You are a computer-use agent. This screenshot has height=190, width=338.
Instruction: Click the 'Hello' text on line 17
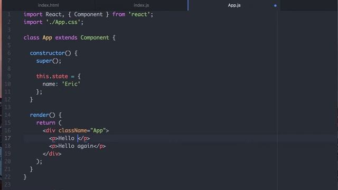66,138
